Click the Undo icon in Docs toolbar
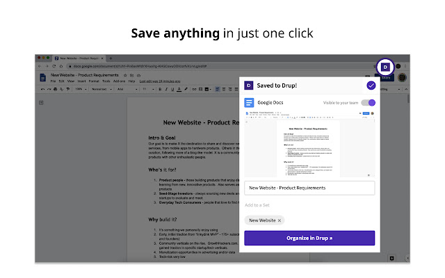Image resolution: width=445 pixels, height=278 pixels. 42,89
